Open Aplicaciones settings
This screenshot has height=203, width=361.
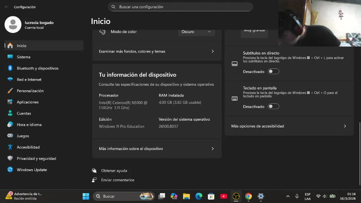(x=44, y=102)
